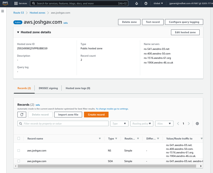Check the SOA record row checkbox
Screen dimensions: 213x173
tap(19, 161)
